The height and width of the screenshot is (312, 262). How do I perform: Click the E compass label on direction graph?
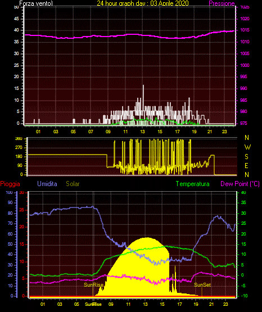246,165
